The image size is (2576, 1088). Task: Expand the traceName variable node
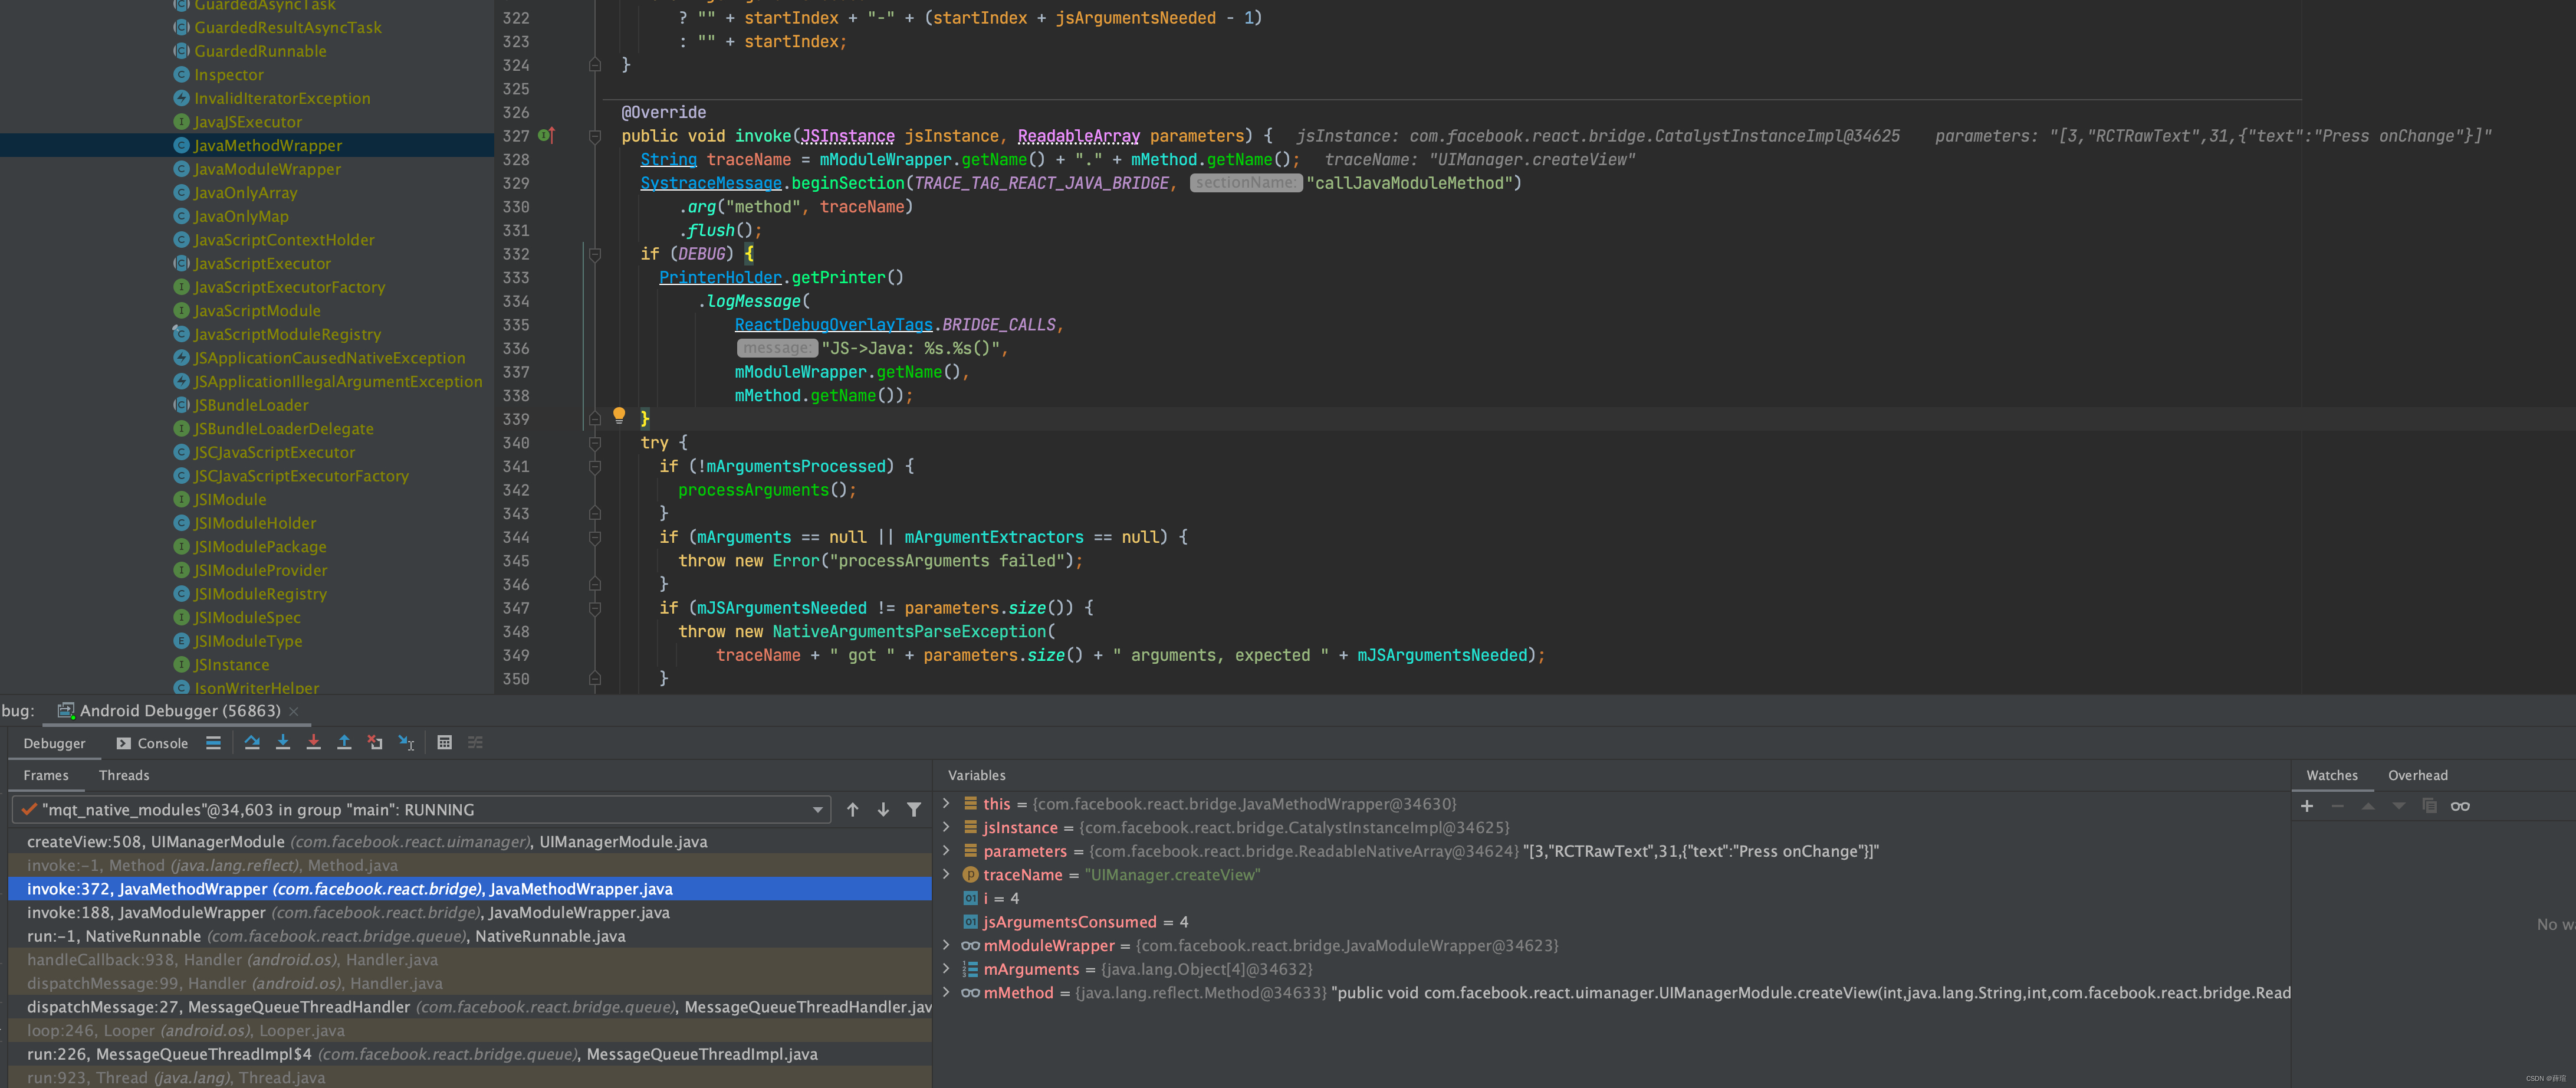[x=946, y=874]
